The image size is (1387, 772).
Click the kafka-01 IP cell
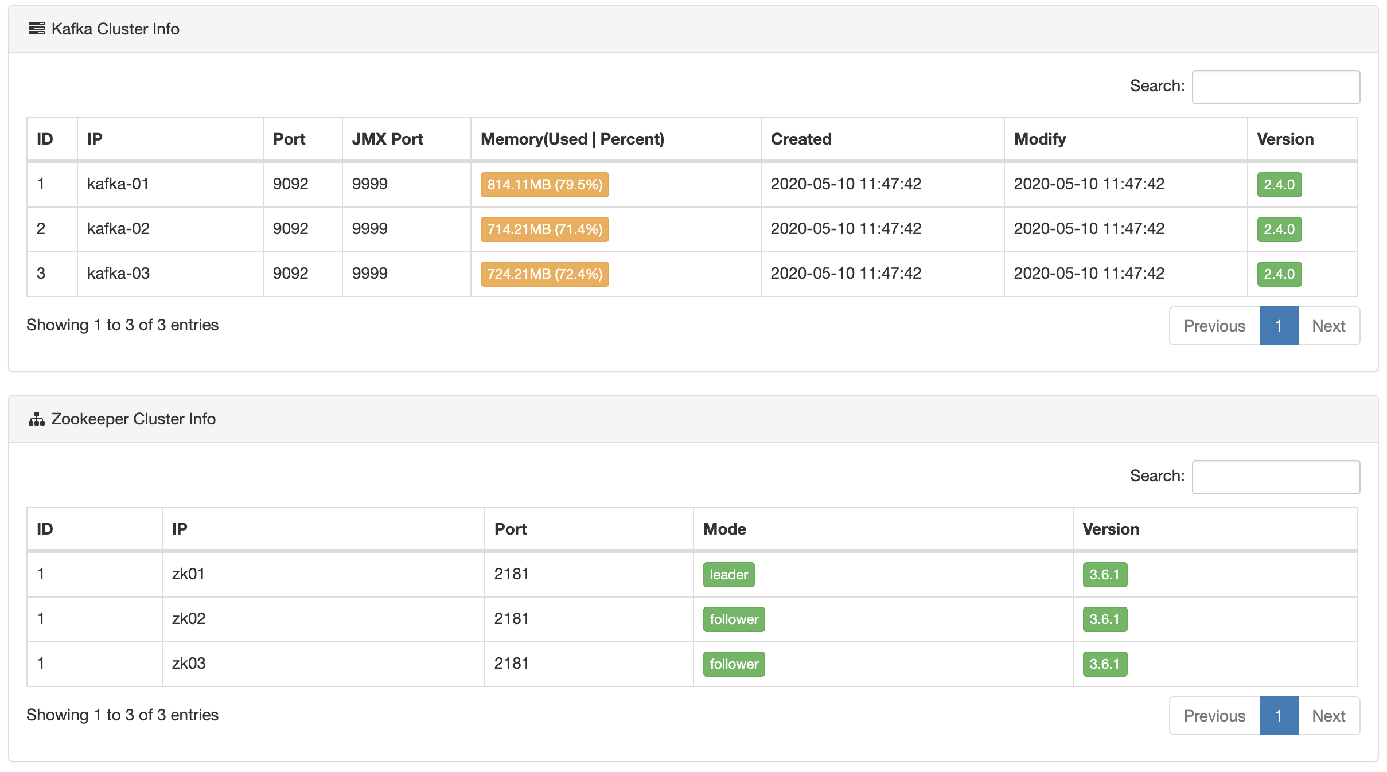click(170, 184)
